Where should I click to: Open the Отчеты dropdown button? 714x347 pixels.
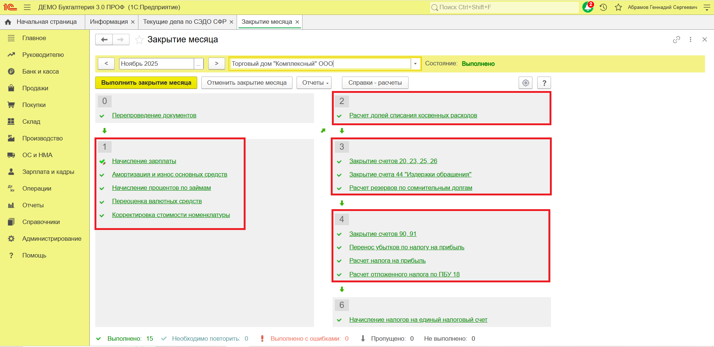pos(314,83)
